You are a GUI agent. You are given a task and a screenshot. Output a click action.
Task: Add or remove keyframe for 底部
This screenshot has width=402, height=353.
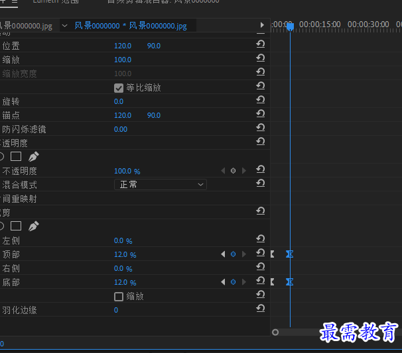(x=233, y=282)
